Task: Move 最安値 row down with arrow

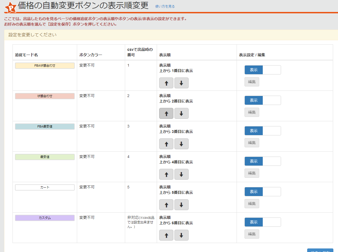Action: click(181, 175)
